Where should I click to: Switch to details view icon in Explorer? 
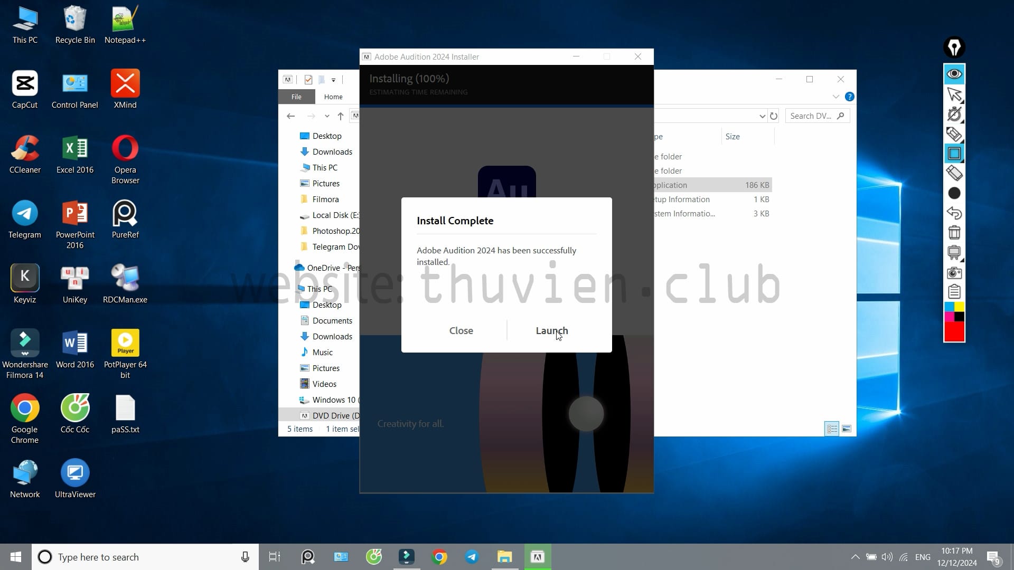[x=832, y=429]
